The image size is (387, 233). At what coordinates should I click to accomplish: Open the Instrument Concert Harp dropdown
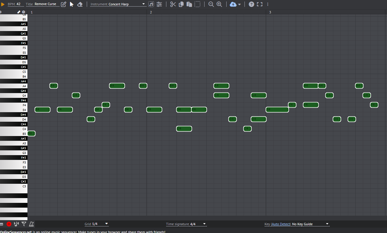click(x=118, y=4)
